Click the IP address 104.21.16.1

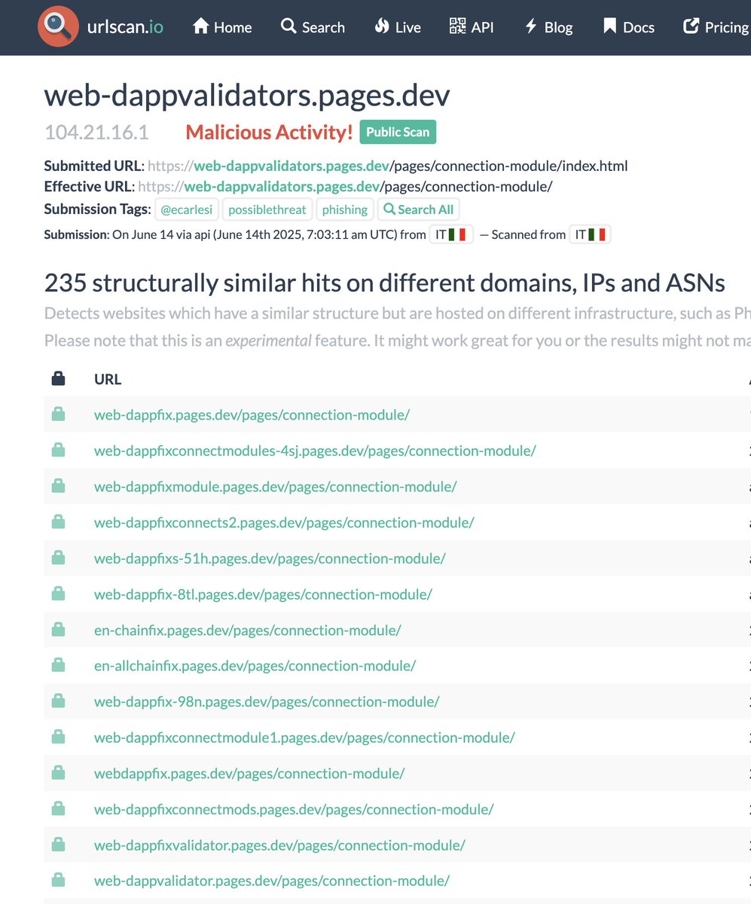click(96, 133)
